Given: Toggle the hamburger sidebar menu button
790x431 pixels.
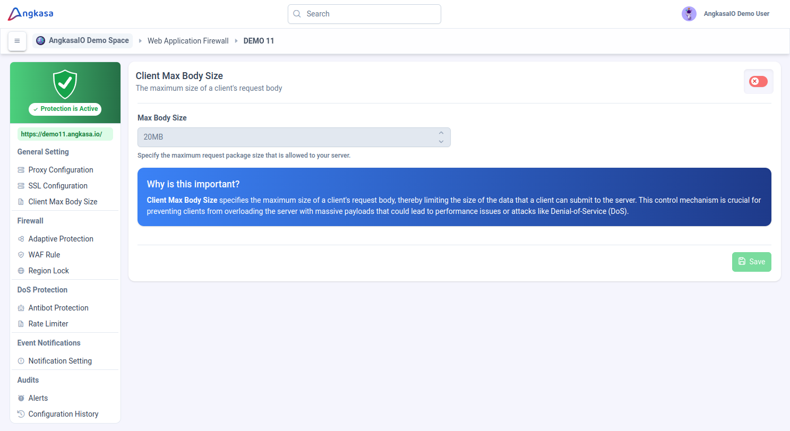Looking at the screenshot, I should click(17, 41).
